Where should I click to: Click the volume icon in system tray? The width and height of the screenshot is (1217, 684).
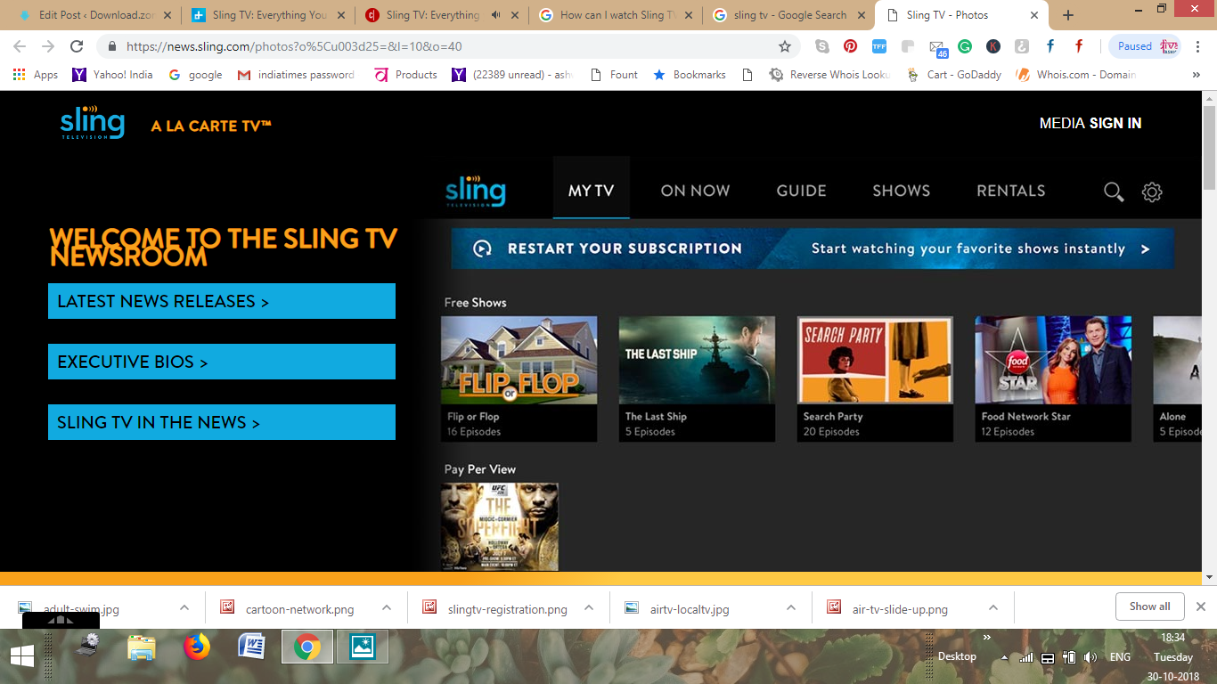pyautogui.click(x=1090, y=657)
